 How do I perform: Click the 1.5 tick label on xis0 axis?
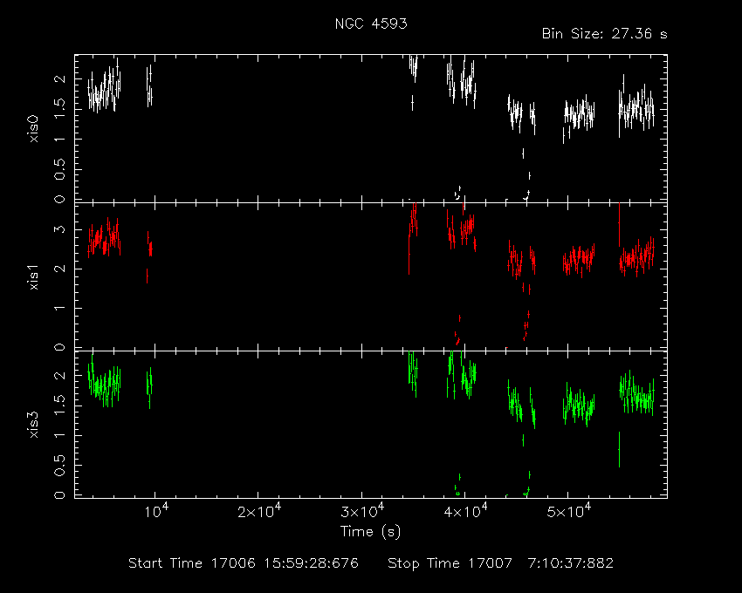59,109
